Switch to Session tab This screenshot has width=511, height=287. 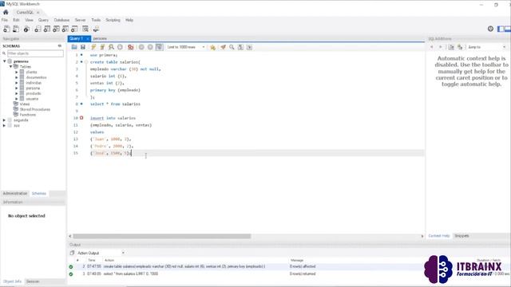pyautogui.click(x=33, y=281)
